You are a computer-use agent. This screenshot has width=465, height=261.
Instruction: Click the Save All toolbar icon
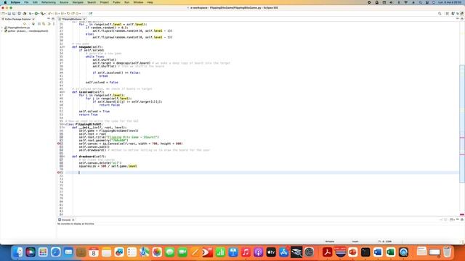point(14,14)
